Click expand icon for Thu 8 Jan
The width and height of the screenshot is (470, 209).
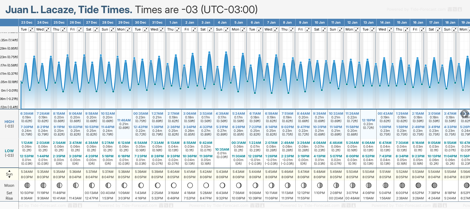pyautogui.click(x=292, y=29)
